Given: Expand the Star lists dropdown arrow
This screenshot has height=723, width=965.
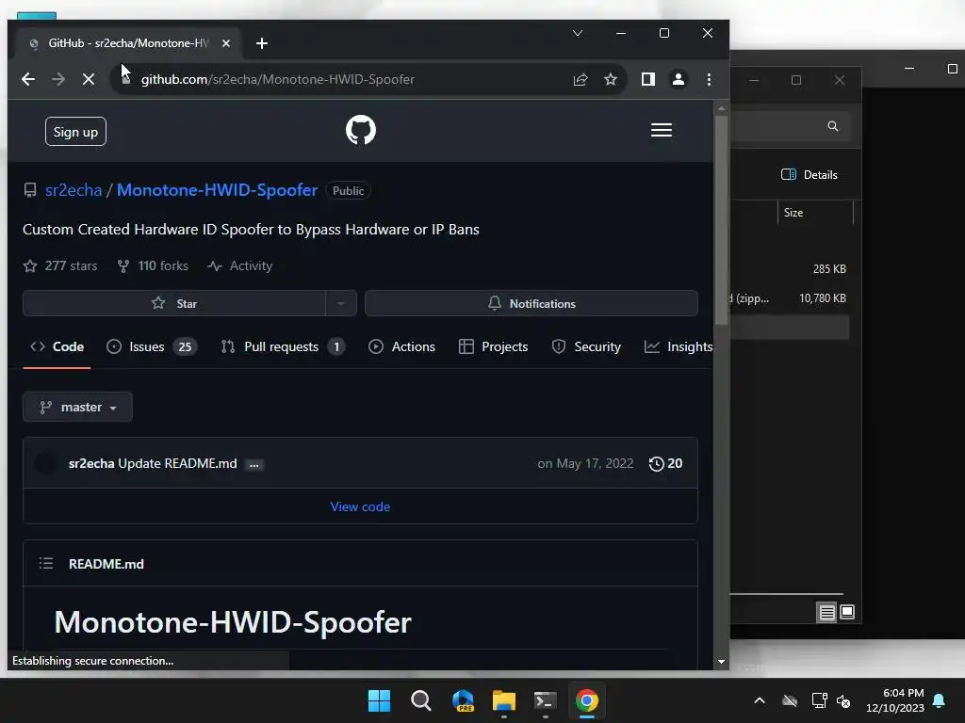Looking at the screenshot, I should pyautogui.click(x=341, y=304).
